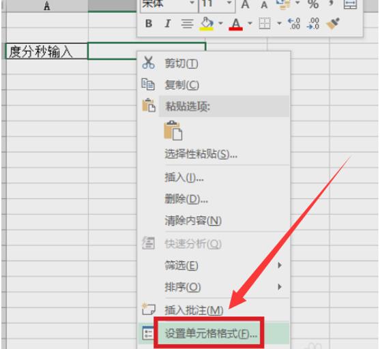
Task: Open font color dropdown arrow
Action: pos(250,23)
